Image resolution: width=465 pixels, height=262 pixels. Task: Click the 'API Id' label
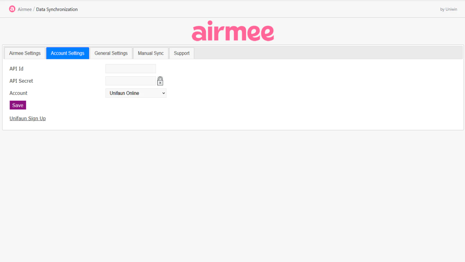[16, 69]
